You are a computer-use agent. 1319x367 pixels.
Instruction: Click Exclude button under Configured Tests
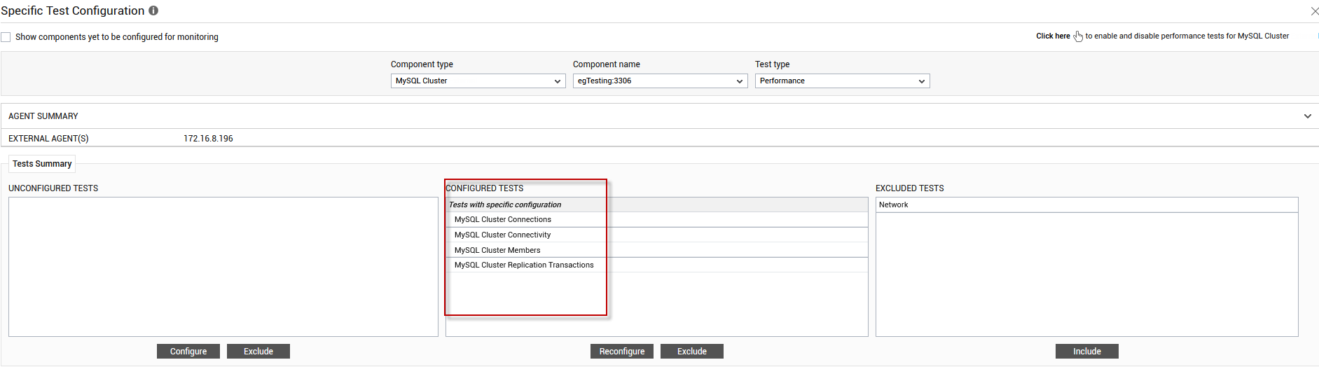692,352
